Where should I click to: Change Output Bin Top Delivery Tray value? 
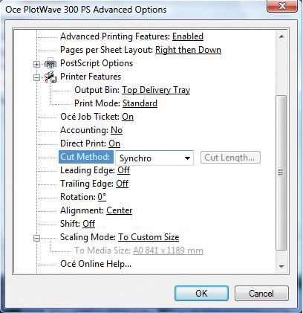click(x=156, y=90)
